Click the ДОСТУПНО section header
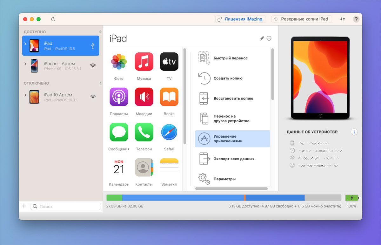This screenshot has height=245, width=381. pos(35,32)
